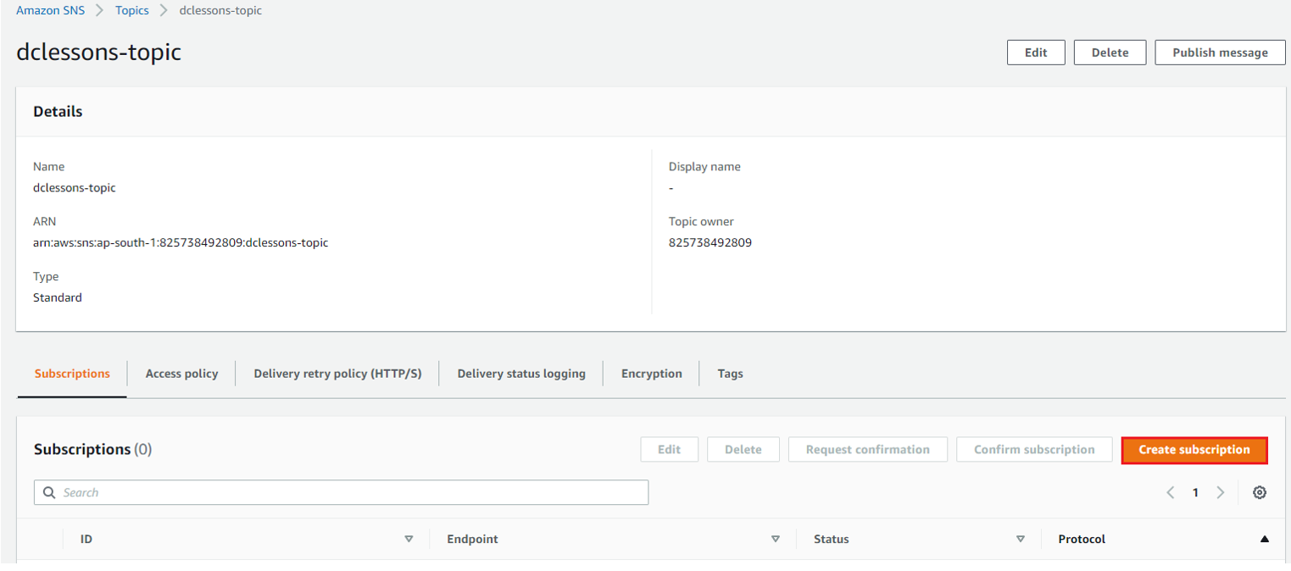This screenshot has height=571, width=1291.
Task: Click the ID column header
Action: [86, 539]
